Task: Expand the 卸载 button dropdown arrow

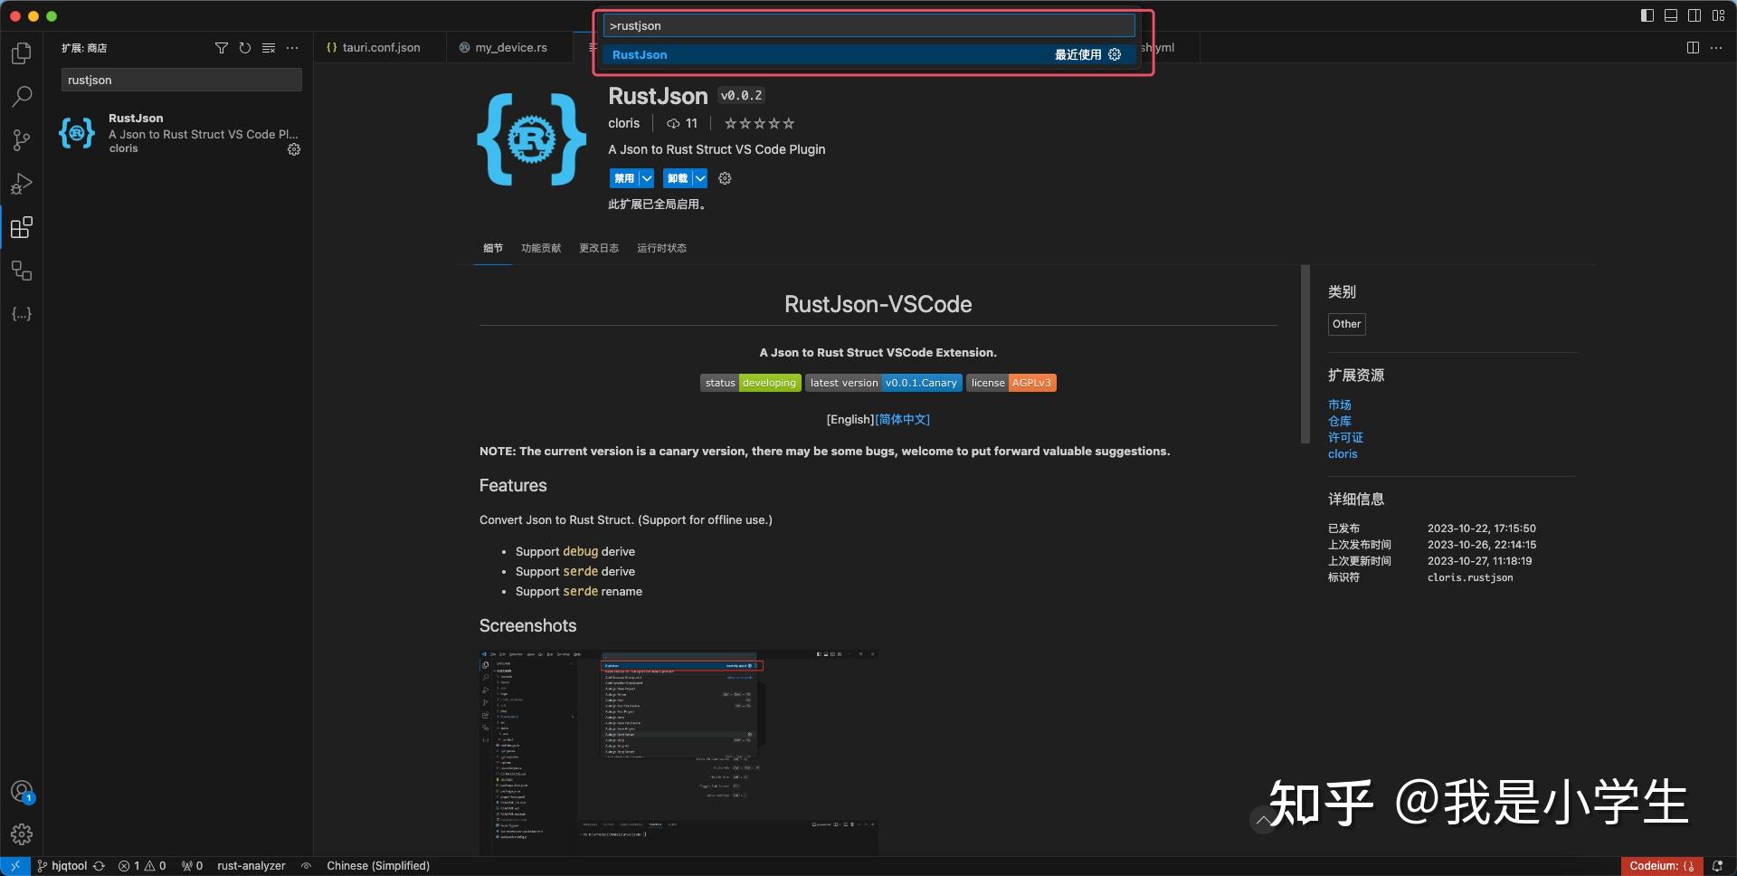Action: click(700, 178)
